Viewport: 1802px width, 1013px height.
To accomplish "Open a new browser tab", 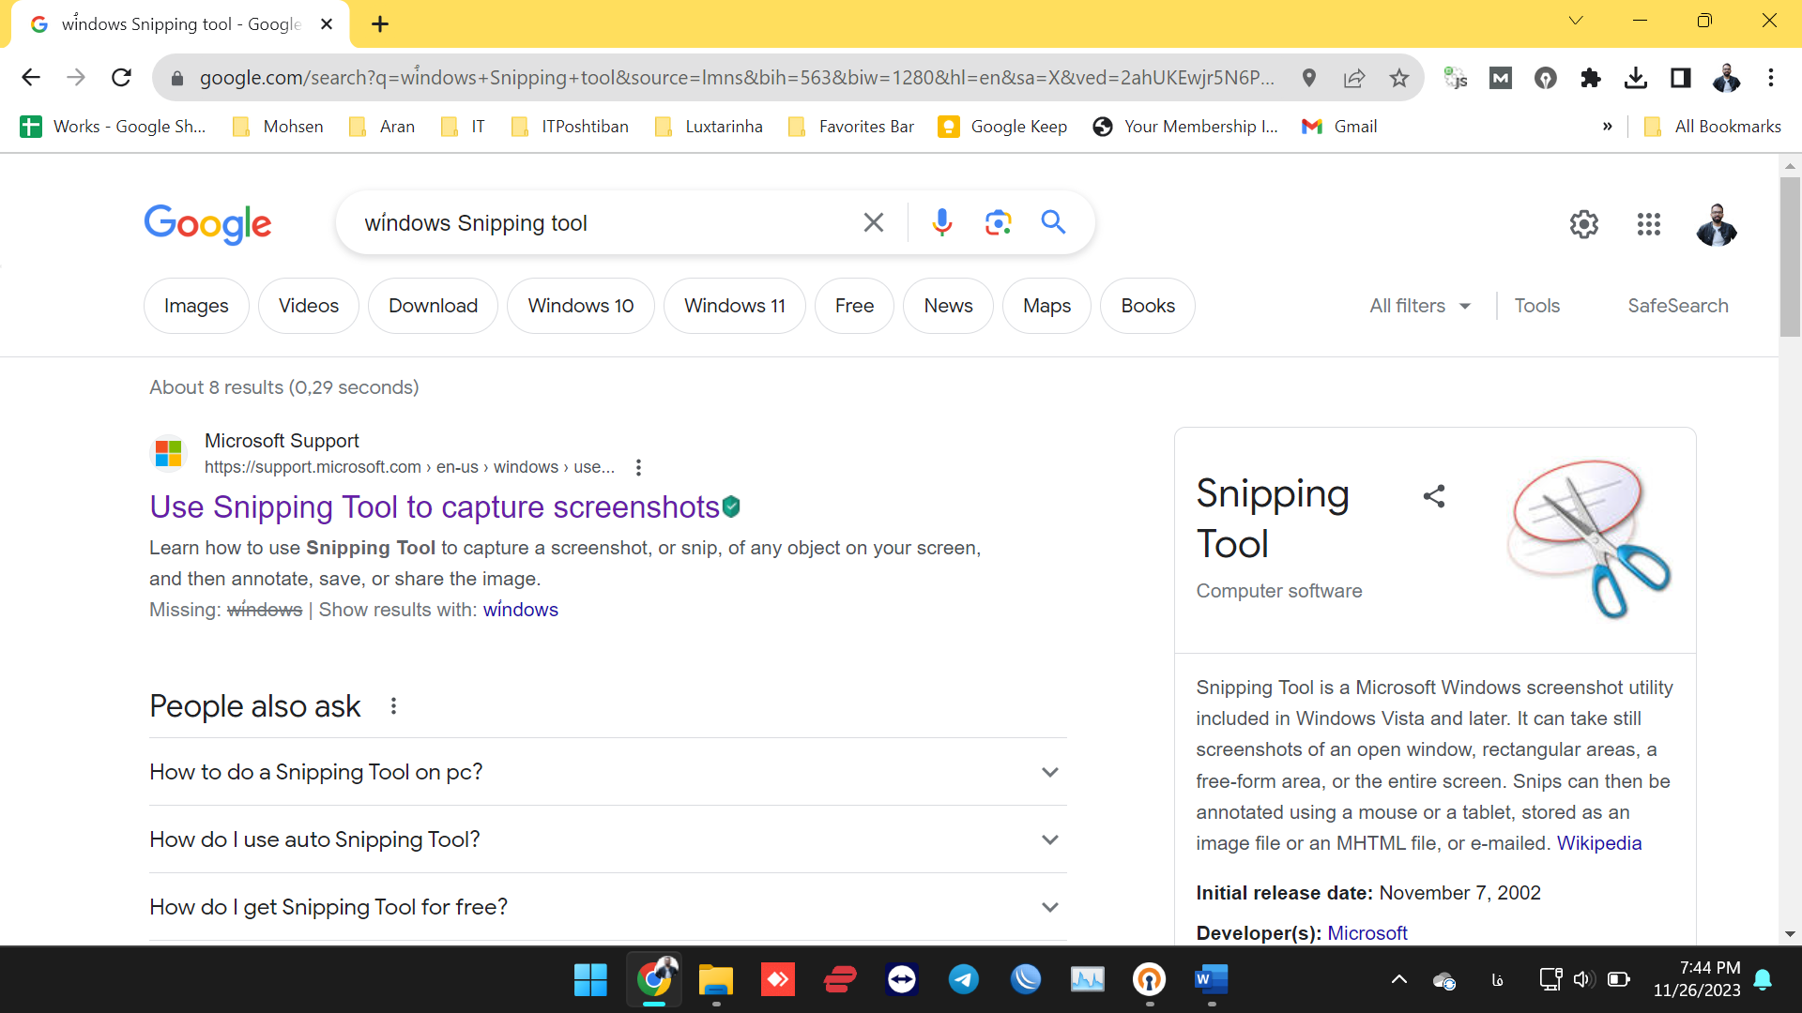I will [380, 24].
